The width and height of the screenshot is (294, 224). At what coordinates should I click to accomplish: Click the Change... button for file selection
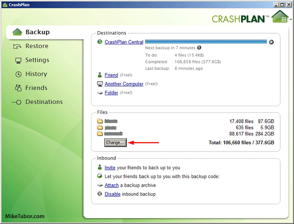115,143
